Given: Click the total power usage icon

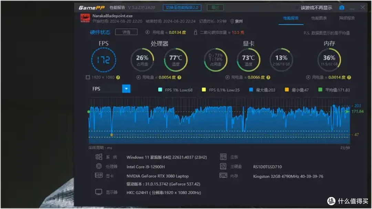Looking at the screenshot, I should point(147,32).
